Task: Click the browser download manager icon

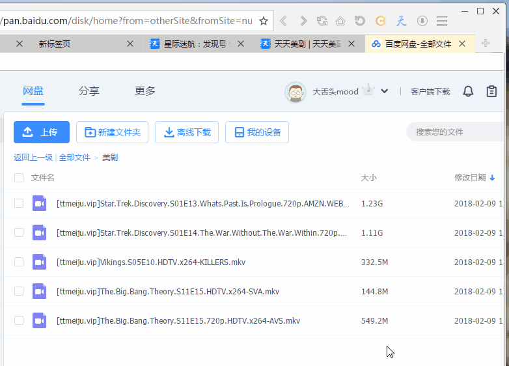Action: (x=422, y=21)
